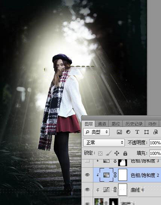Filter layers by smart object icon
Viewport: 161px width, 205px height.
click(155, 132)
